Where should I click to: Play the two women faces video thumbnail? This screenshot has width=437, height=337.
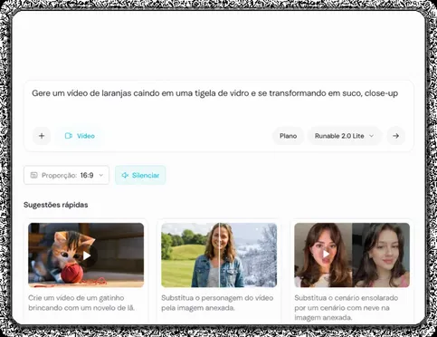click(x=352, y=255)
